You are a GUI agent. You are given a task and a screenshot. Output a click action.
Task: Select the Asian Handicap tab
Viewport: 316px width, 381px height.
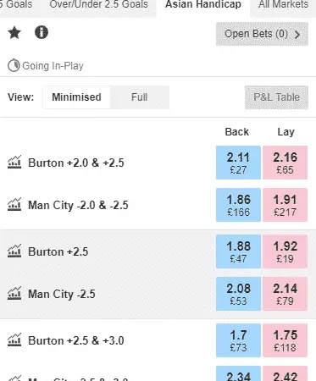coord(203,5)
